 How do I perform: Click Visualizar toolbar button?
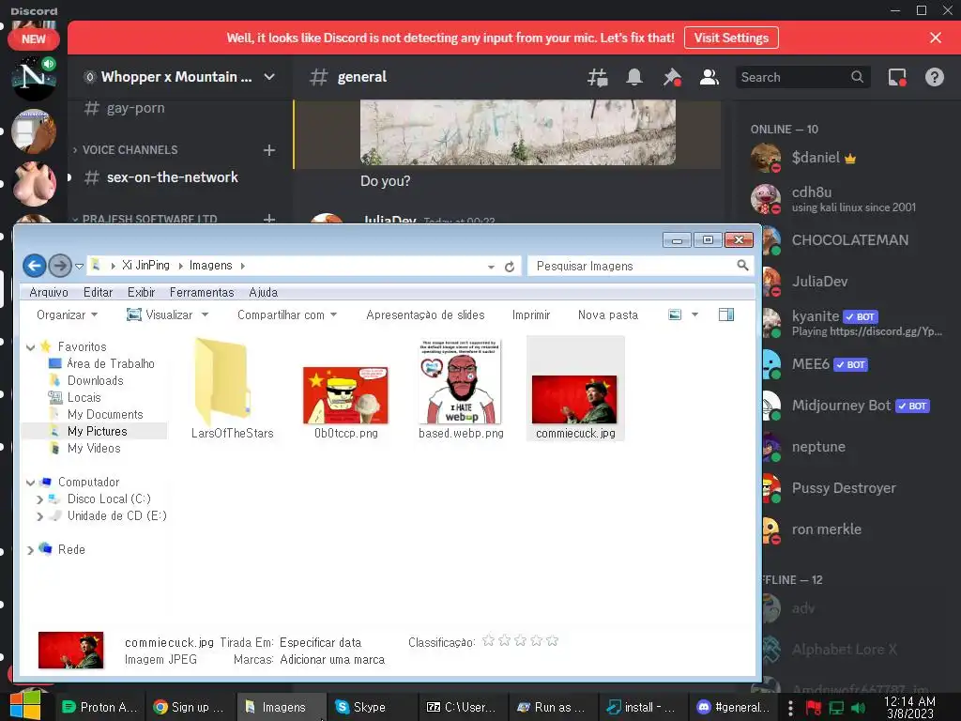(x=160, y=315)
